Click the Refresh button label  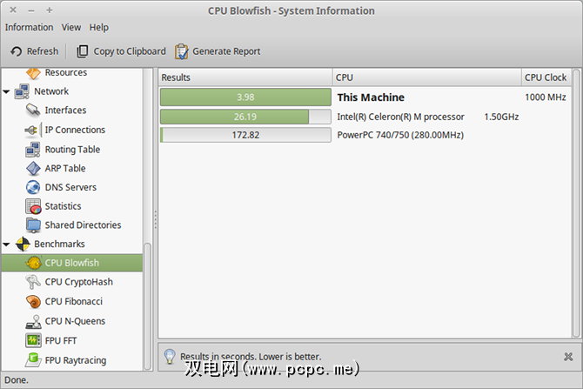43,51
